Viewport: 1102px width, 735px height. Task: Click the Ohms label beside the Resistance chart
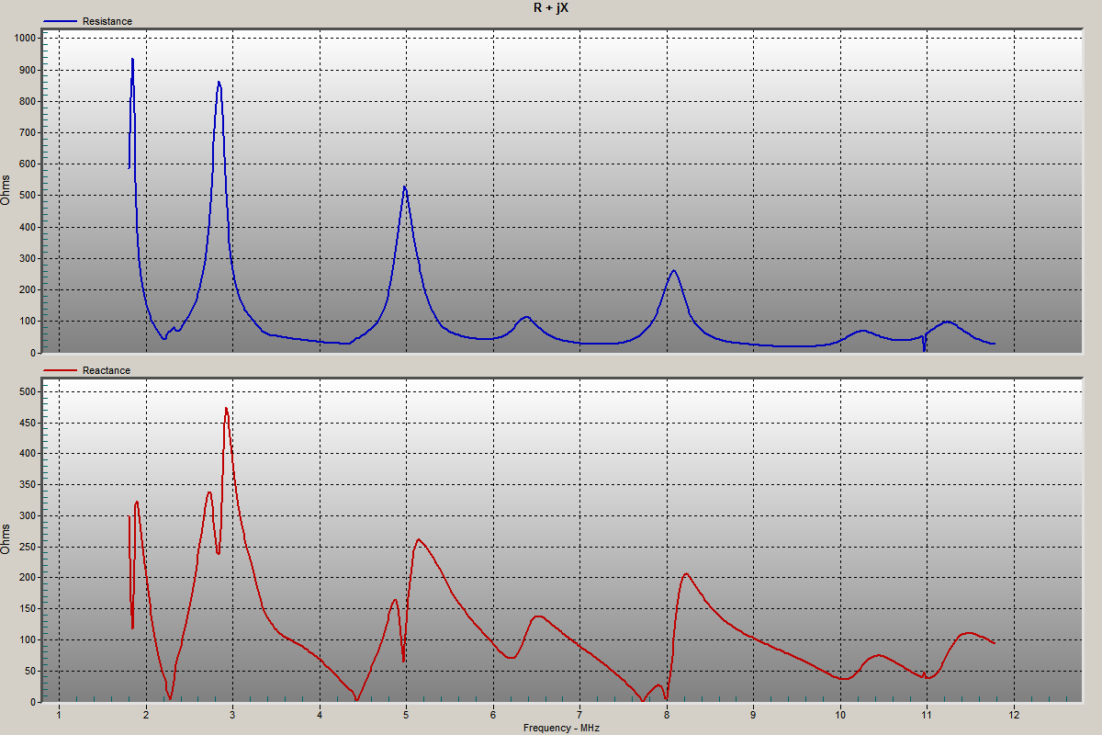tap(6, 188)
